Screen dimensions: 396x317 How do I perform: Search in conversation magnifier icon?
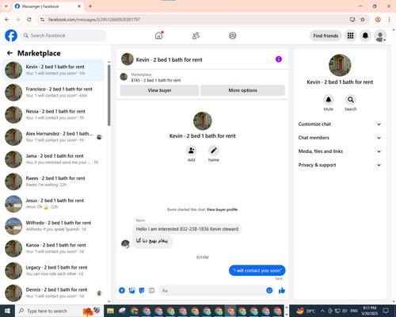tap(351, 100)
